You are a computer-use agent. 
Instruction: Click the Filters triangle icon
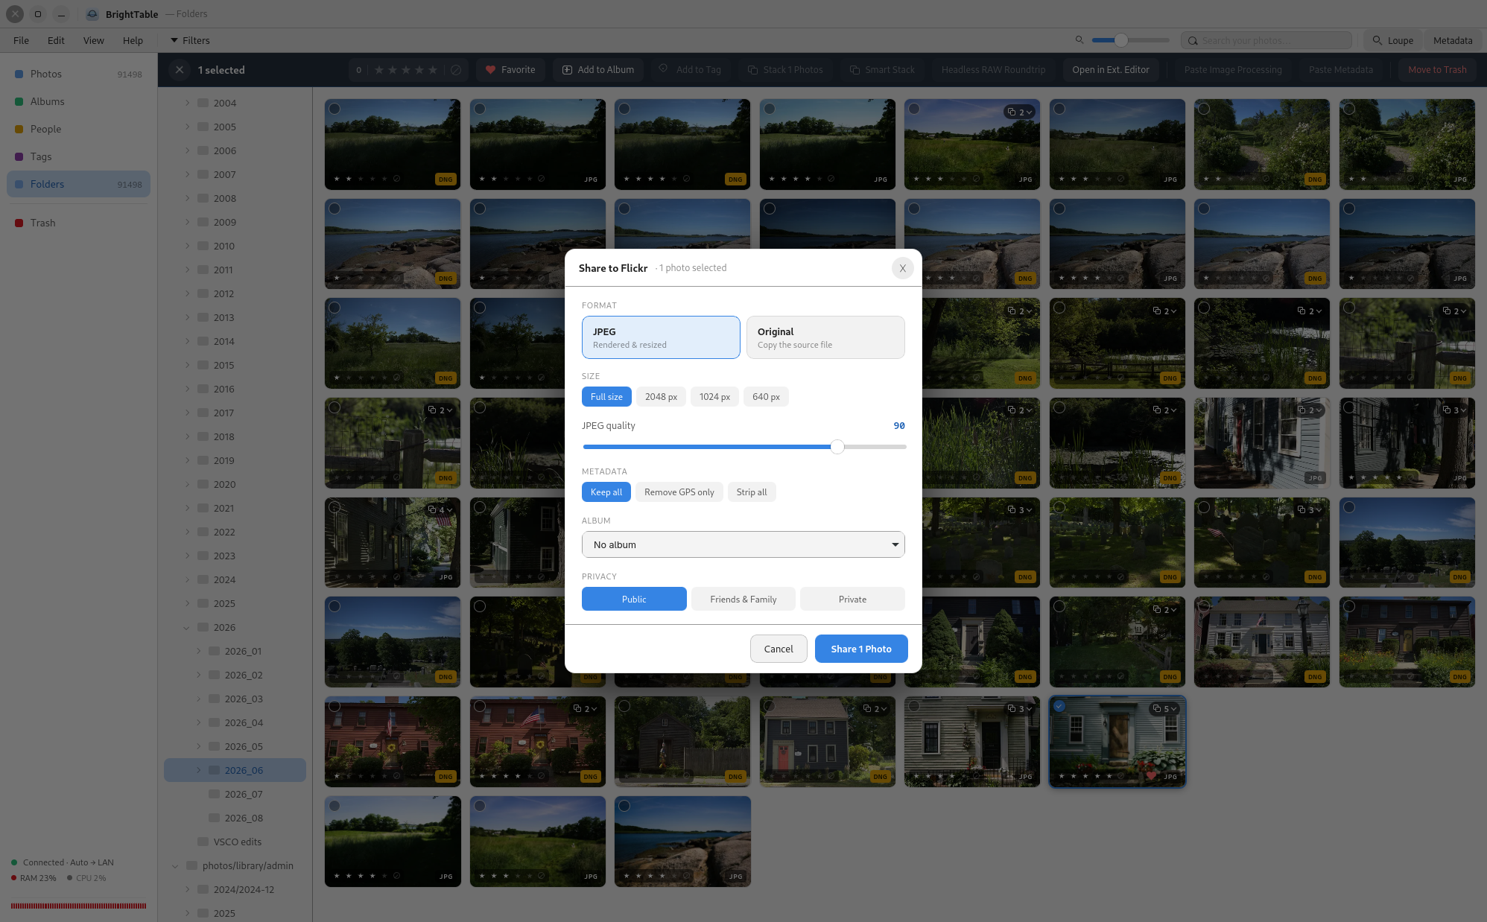(x=174, y=40)
